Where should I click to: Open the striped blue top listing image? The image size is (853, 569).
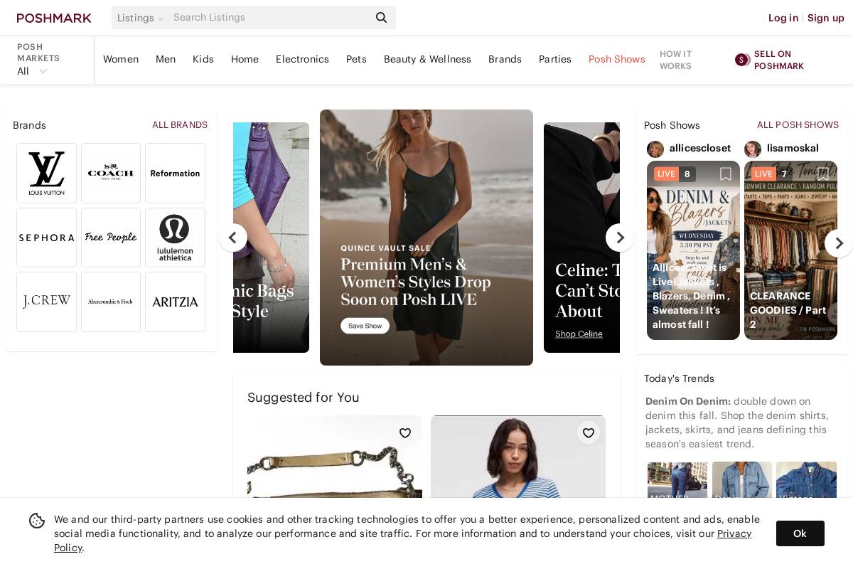click(x=518, y=457)
